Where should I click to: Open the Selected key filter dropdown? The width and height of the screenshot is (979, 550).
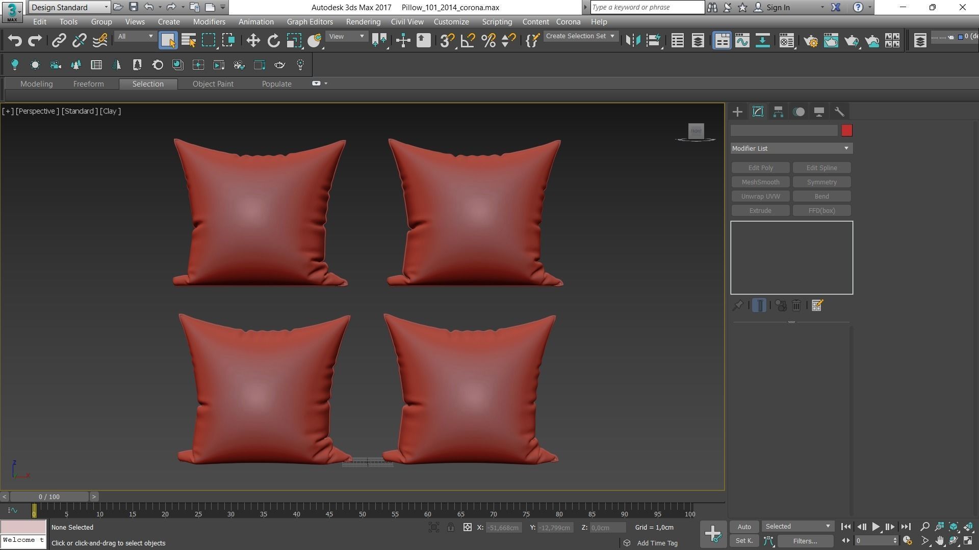[x=797, y=527]
